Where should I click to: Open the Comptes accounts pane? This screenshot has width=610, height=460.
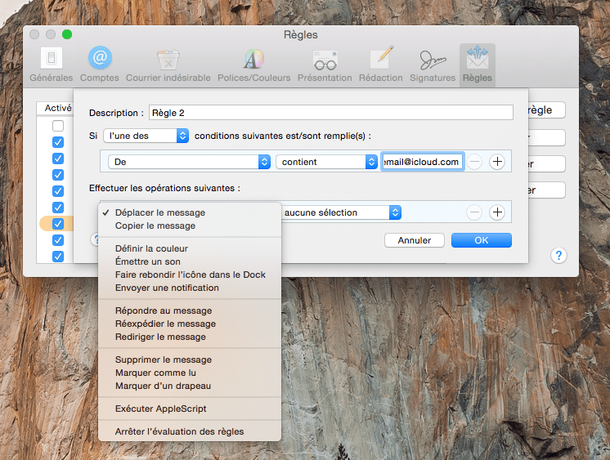point(100,65)
